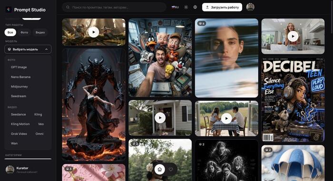
Task: Open the RU language selector
Action: [175, 7]
